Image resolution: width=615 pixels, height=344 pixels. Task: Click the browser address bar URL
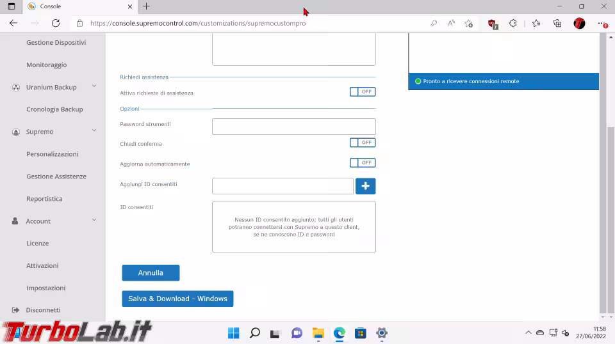tap(198, 23)
